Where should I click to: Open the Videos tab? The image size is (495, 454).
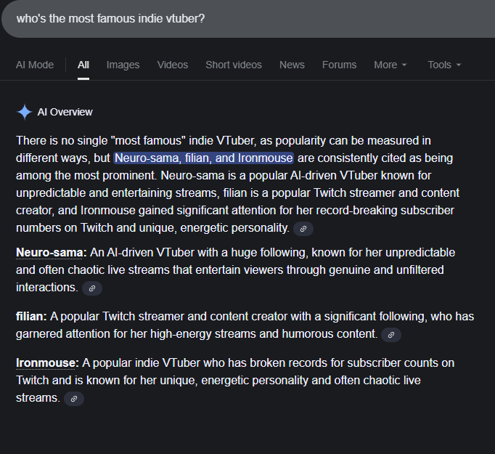point(173,65)
